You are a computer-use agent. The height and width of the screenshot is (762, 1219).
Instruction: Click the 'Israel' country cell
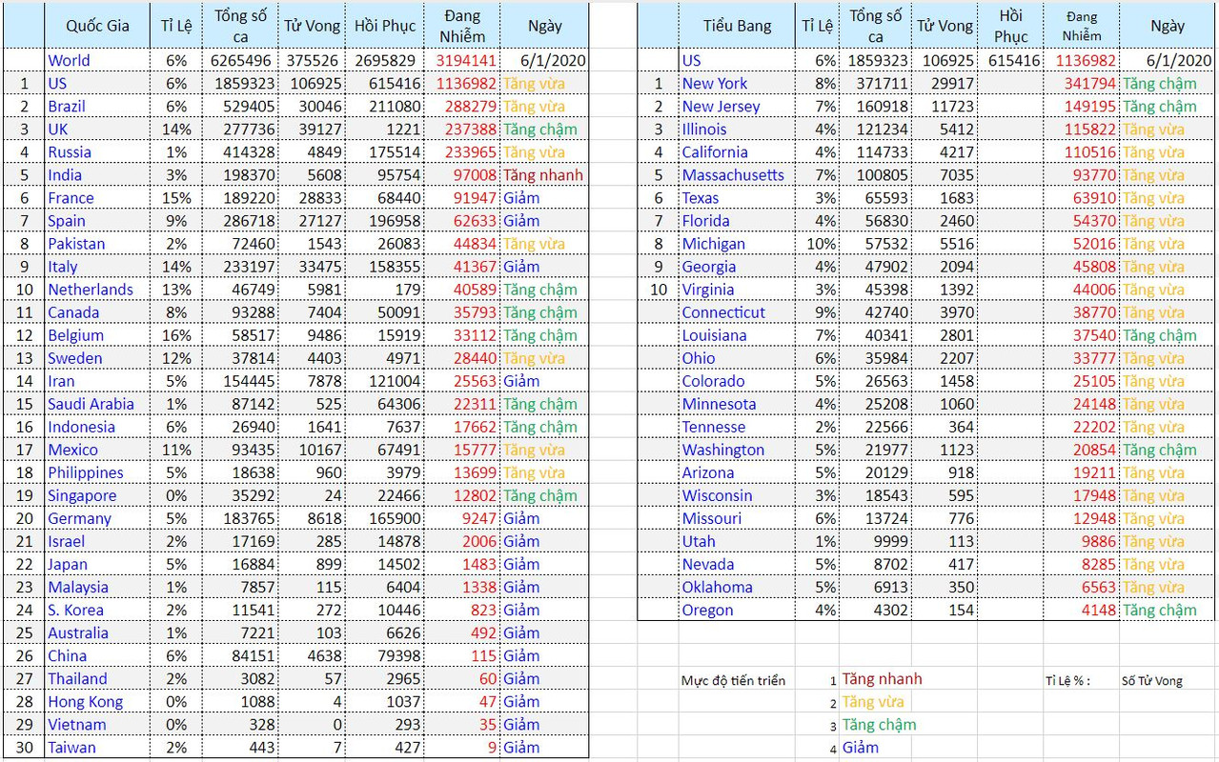[x=97, y=541]
